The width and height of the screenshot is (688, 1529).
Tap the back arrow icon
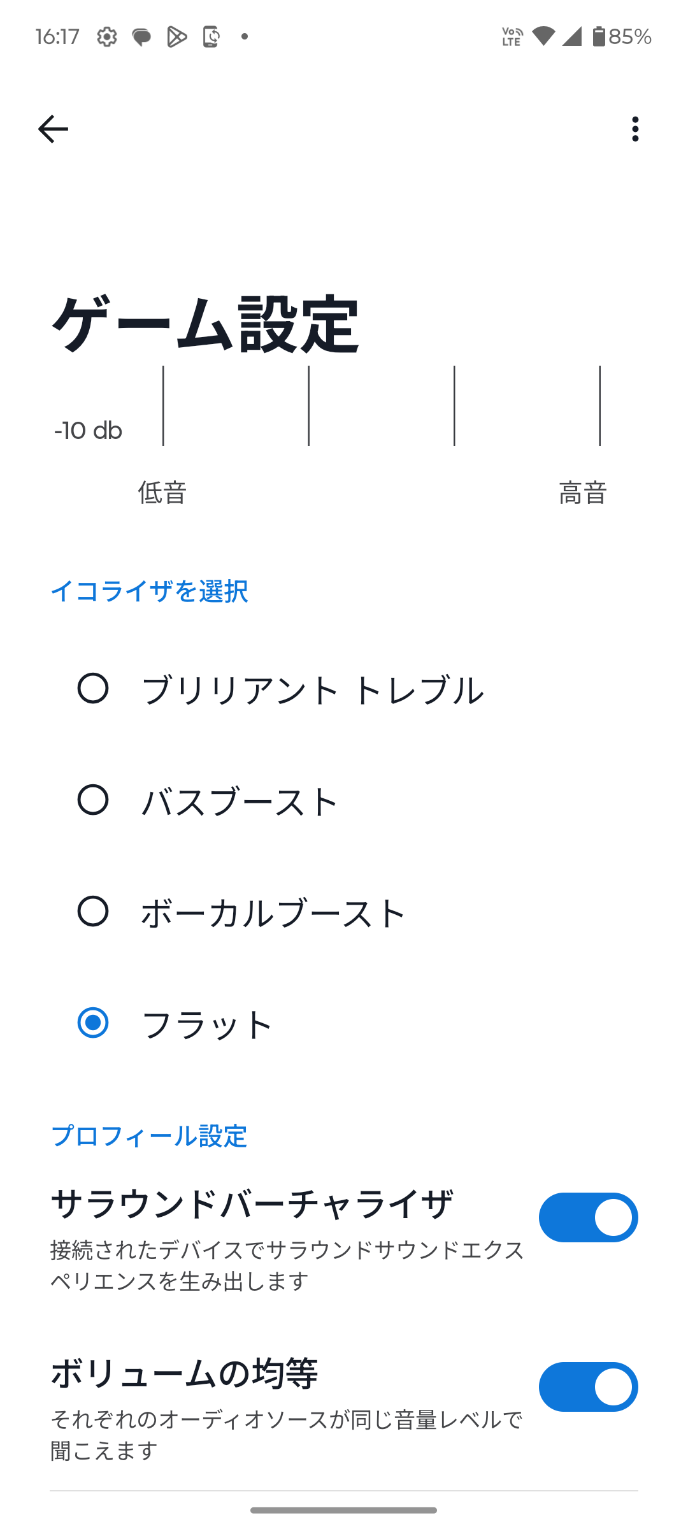(x=53, y=129)
